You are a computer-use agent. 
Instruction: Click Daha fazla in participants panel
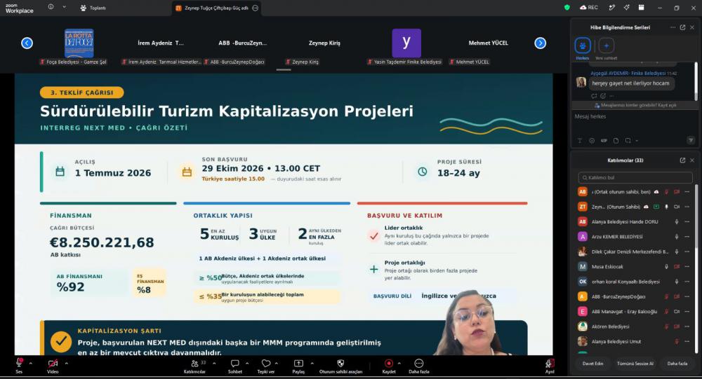click(677, 364)
